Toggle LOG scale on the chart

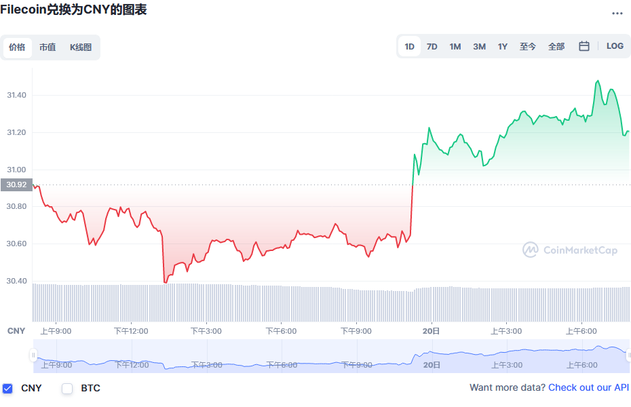point(615,46)
